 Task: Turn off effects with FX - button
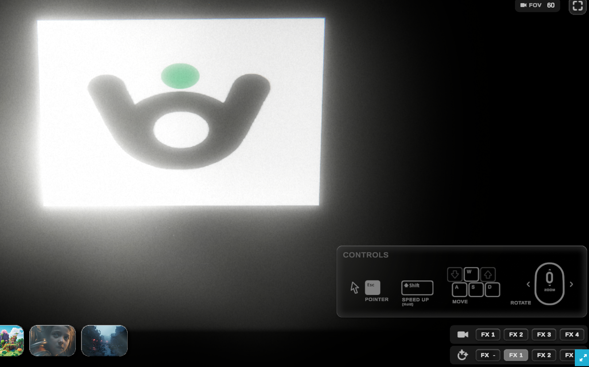point(488,355)
